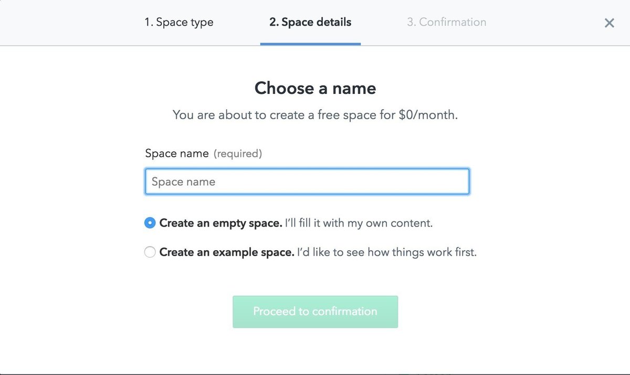Select the Space details step tab
Screen dimensions: 630x375
point(310,23)
